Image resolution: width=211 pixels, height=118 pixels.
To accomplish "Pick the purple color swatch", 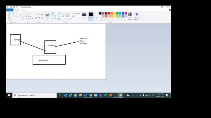I will (126, 13).
